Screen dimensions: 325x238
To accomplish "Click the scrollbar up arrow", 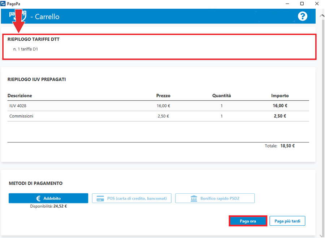I will pyautogui.click(x=321, y=15).
